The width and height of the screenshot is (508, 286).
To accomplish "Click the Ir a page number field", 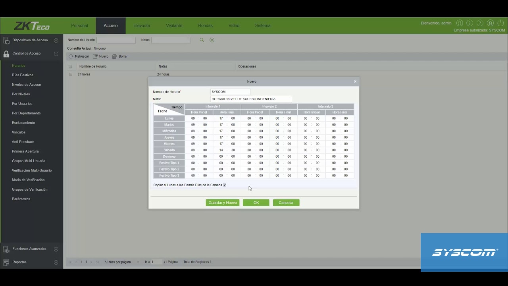I will pyautogui.click(x=156, y=262).
